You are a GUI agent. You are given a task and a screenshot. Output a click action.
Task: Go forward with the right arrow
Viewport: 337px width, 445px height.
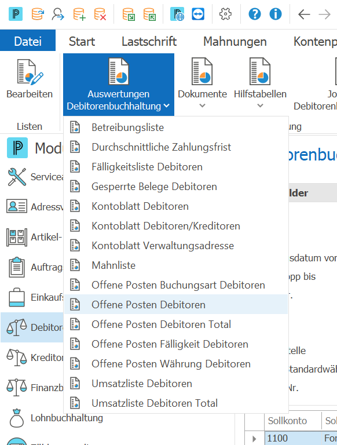point(324,14)
